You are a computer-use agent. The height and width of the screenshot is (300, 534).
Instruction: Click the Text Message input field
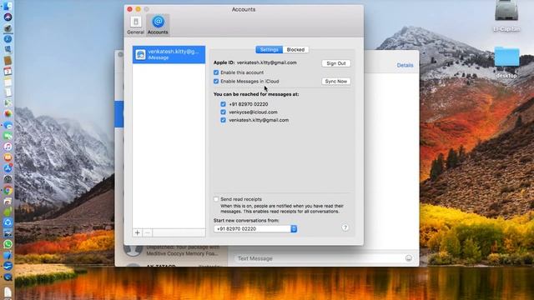tap(320, 258)
